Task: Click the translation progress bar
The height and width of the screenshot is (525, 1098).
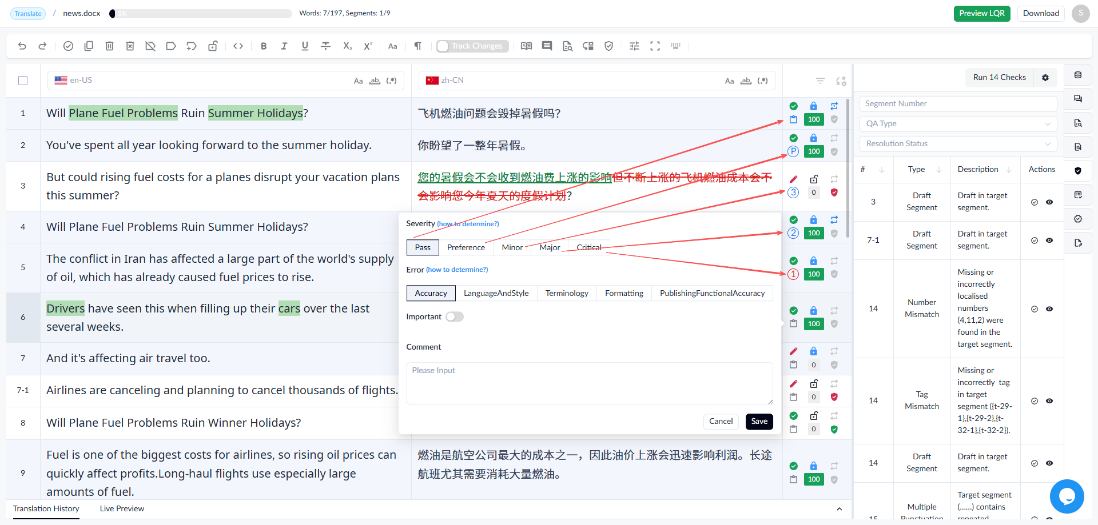Action: coord(201,13)
